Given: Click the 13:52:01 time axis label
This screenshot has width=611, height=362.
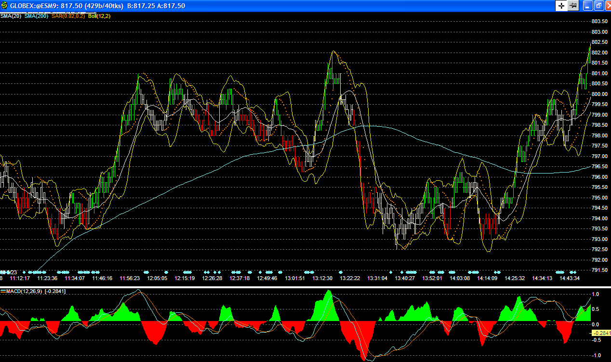Looking at the screenshot, I should 432,278.
